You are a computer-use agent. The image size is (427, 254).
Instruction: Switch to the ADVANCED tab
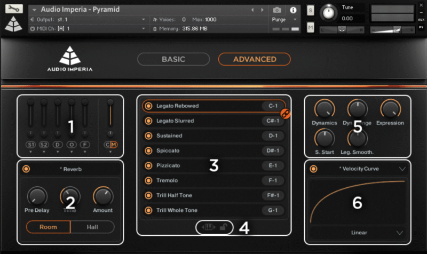click(x=255, y=59)
